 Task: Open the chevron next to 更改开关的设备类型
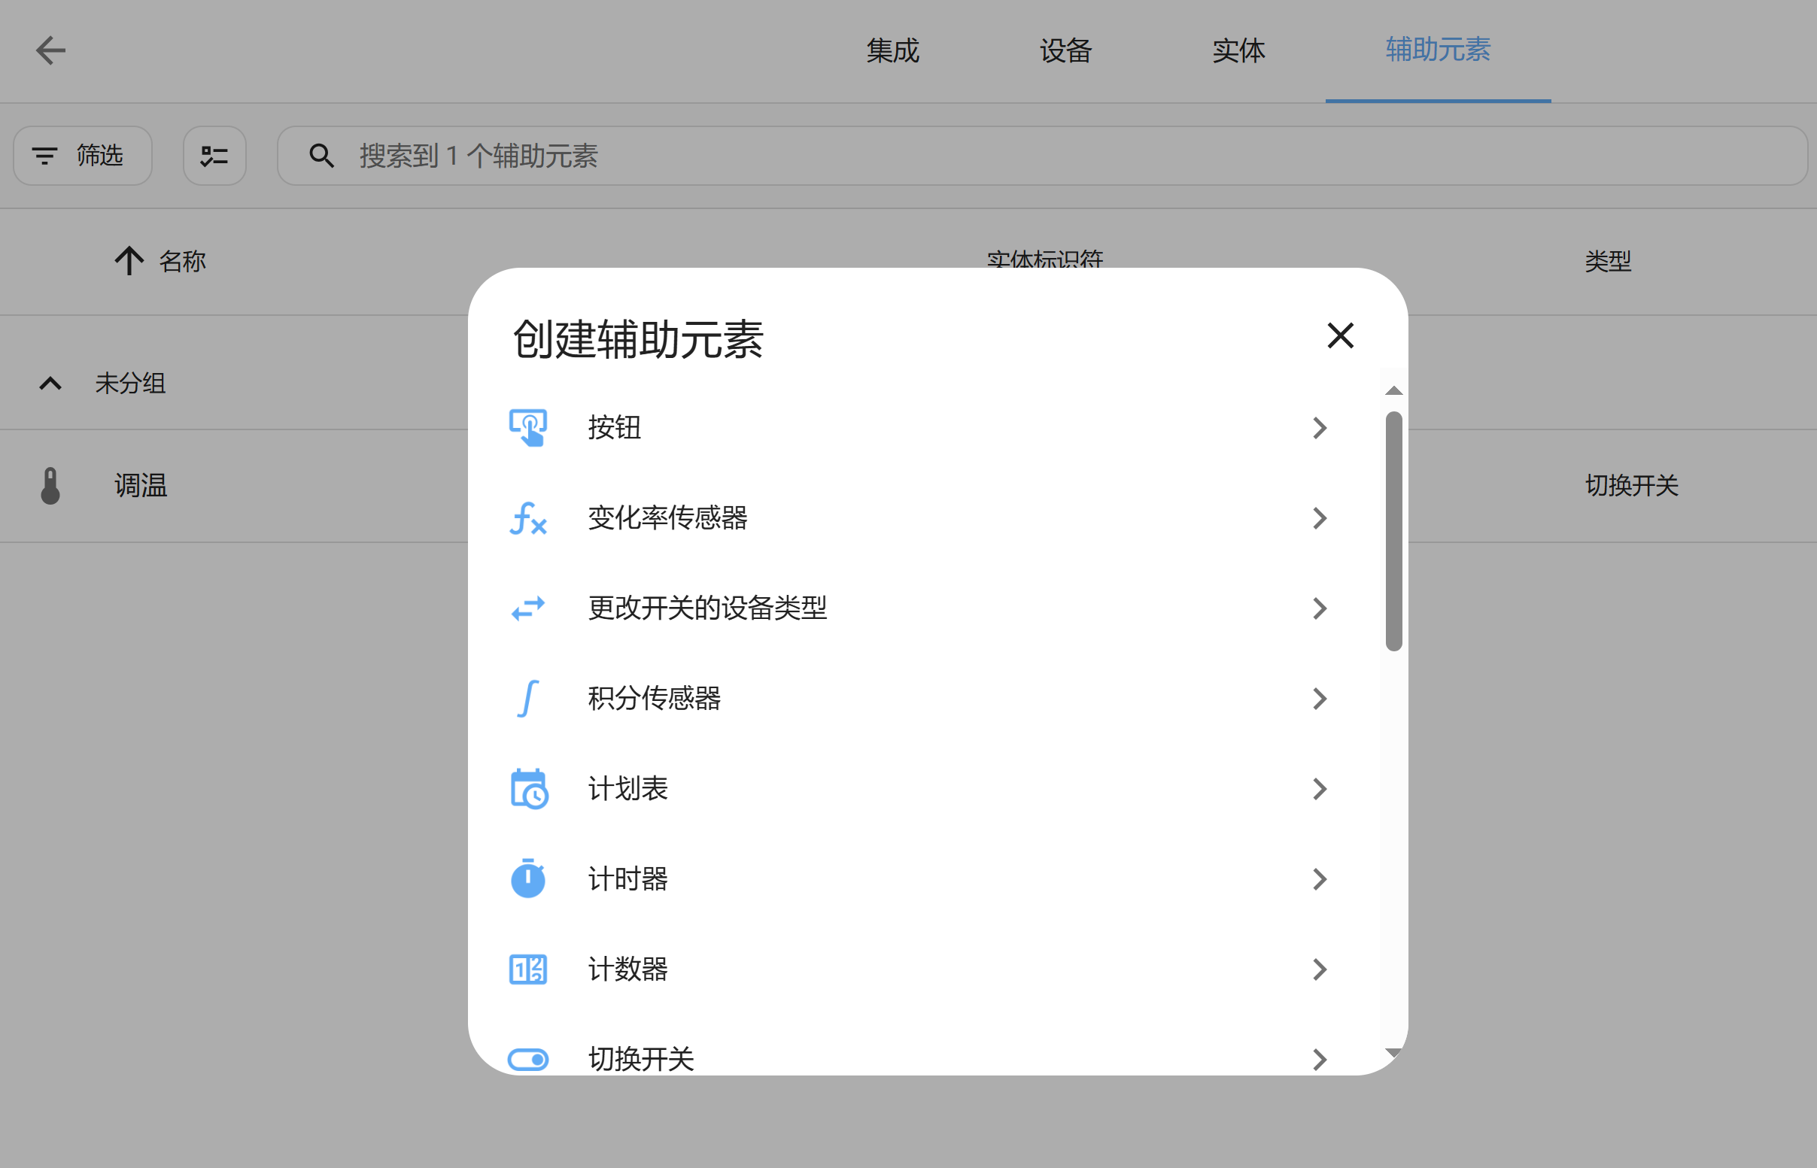pyautogui.click(x=1320, y=608)
